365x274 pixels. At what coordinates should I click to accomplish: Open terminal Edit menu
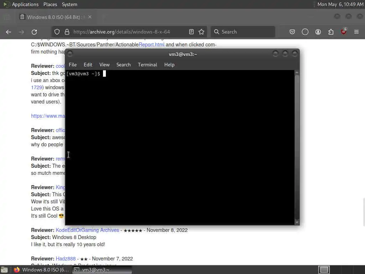(88, 65)
